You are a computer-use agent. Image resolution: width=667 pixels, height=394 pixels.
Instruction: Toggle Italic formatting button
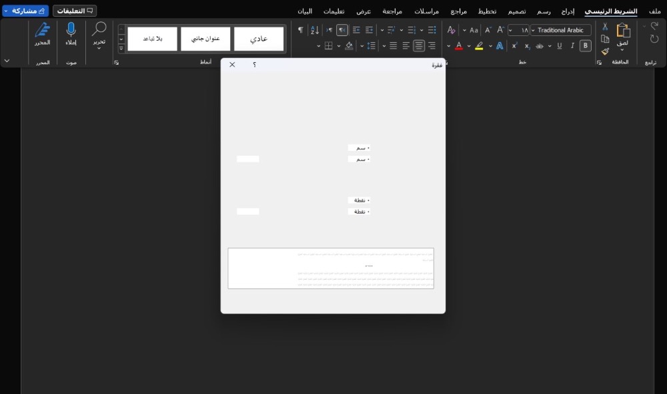pos(572,46)
